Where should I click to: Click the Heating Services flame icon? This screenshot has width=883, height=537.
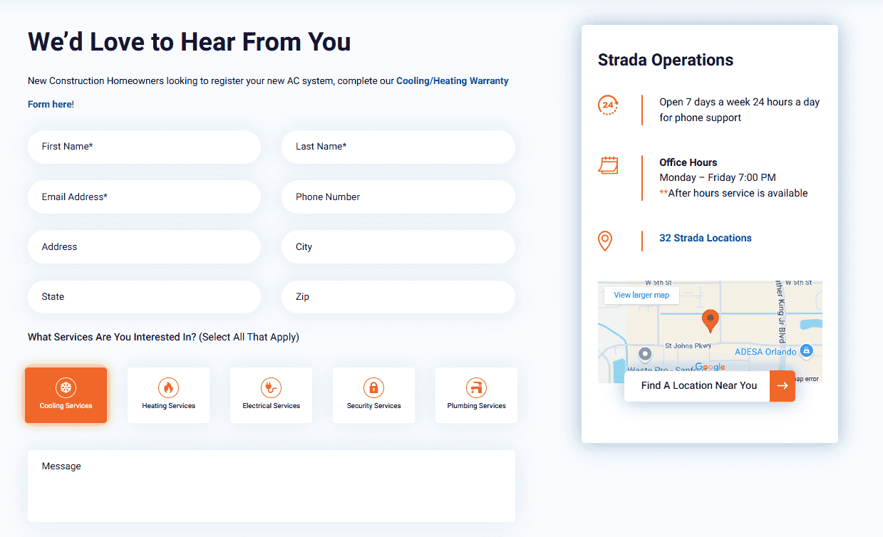point(168,387)
